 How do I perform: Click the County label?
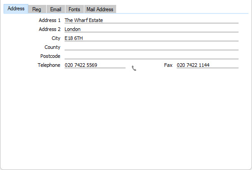click(52, 47)
